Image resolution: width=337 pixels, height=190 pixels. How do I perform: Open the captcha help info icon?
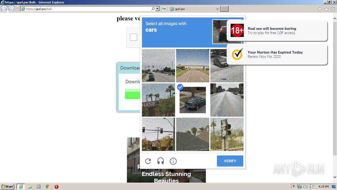[173, 161]
